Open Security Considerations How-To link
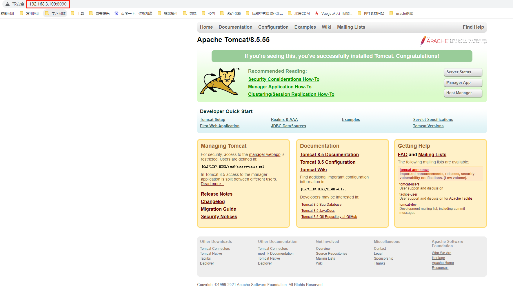Image resolution: width=513 pixels, height=286 pixels. [284, 79]
